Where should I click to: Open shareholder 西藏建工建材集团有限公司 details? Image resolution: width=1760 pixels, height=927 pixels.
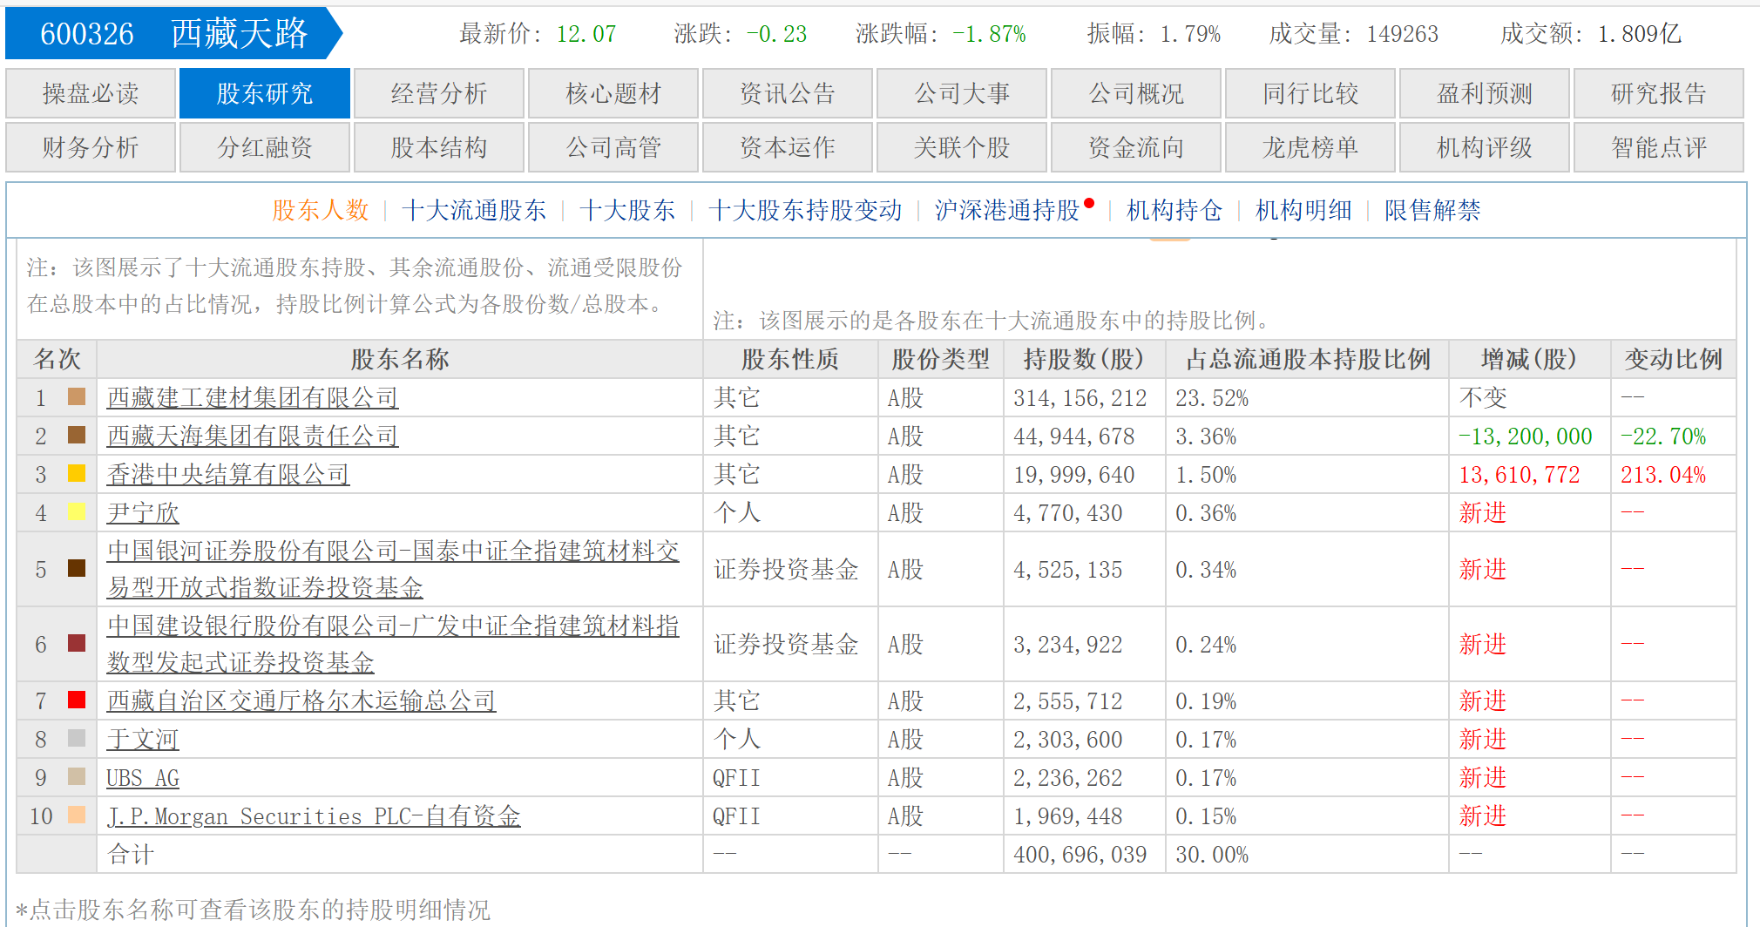point(253,398)
